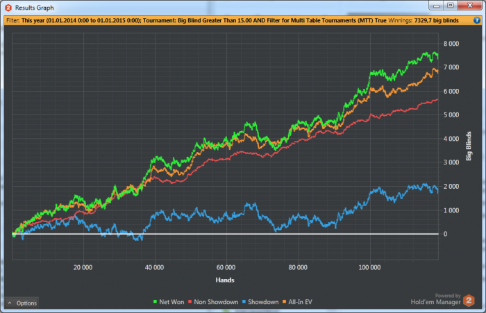Toggle the Showdown blue legend swatch

click(x=244, y=302)
